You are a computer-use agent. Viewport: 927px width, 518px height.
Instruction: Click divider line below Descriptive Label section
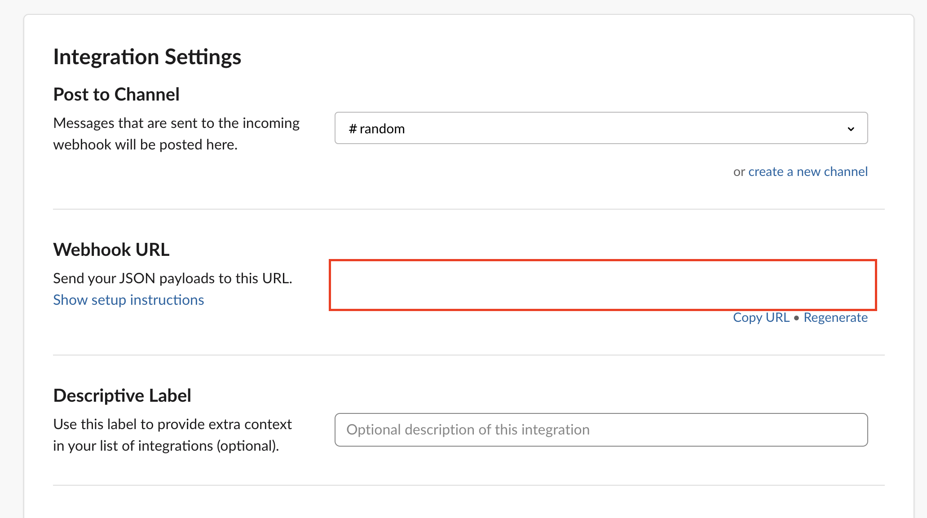(x=468, y=485)
